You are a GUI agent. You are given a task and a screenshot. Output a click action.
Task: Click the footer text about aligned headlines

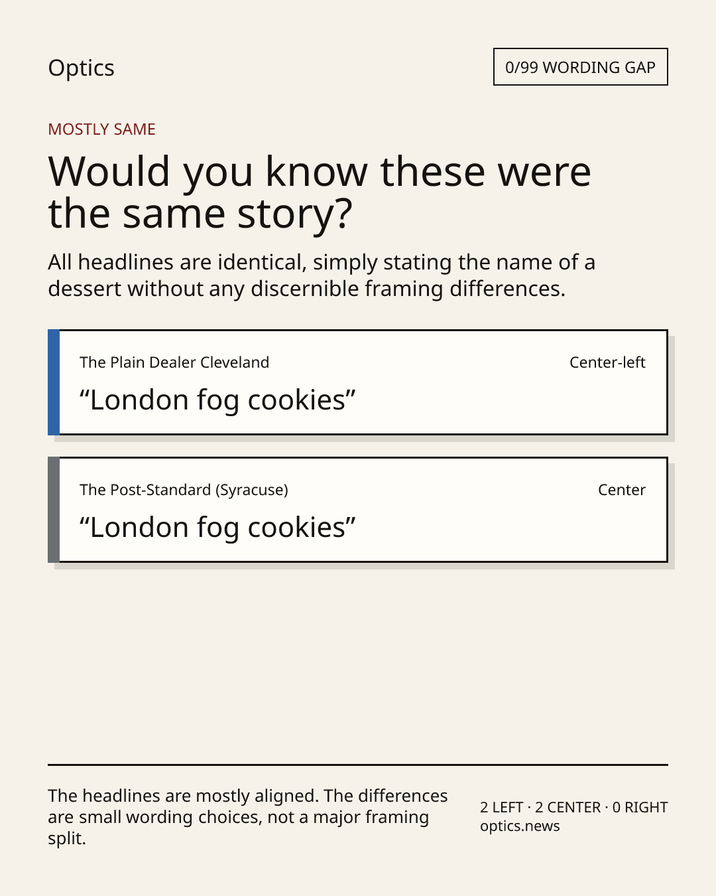pos(248,817)
